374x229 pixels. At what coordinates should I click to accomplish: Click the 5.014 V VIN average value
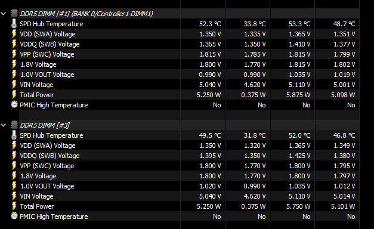(x=344, y=196)
